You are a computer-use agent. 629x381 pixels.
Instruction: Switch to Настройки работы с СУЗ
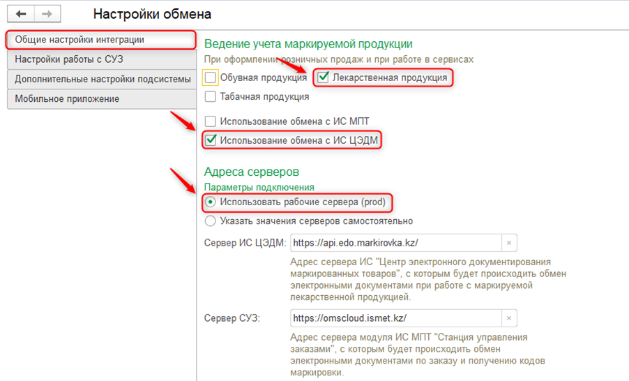[x=99, y=59]
